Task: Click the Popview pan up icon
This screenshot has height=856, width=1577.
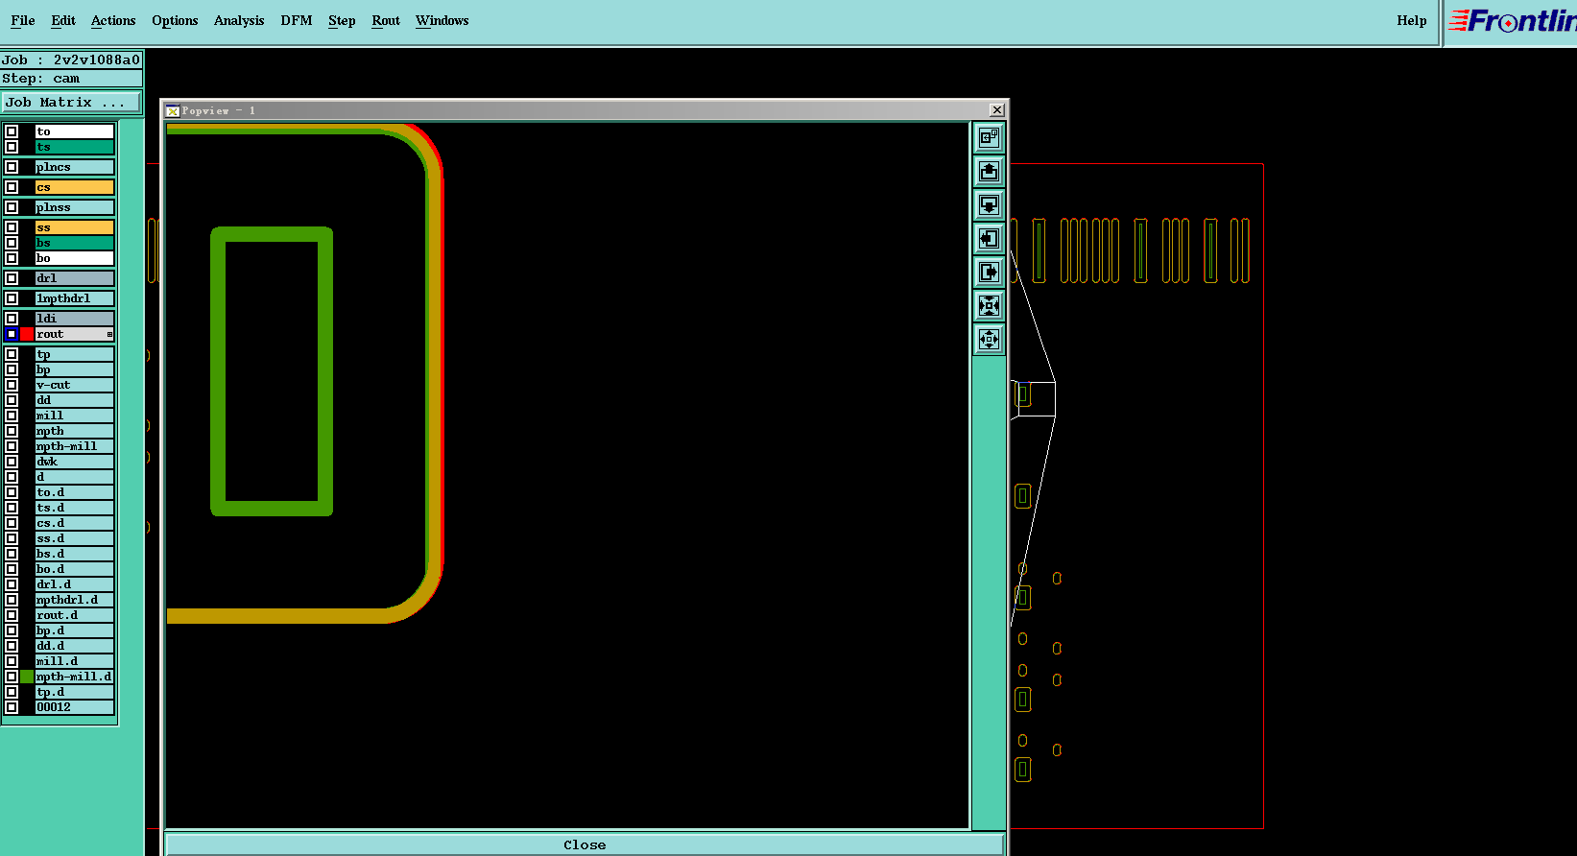Action: coord(989,172)
